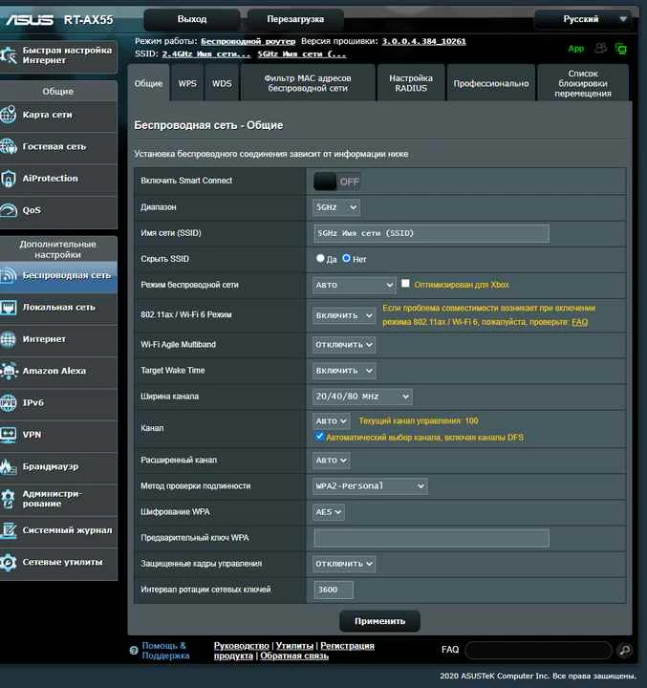This screenshot has height=688, width=647.
Task: Open Режим беспроводной сети dropdown
Action: tap(354, 285)
